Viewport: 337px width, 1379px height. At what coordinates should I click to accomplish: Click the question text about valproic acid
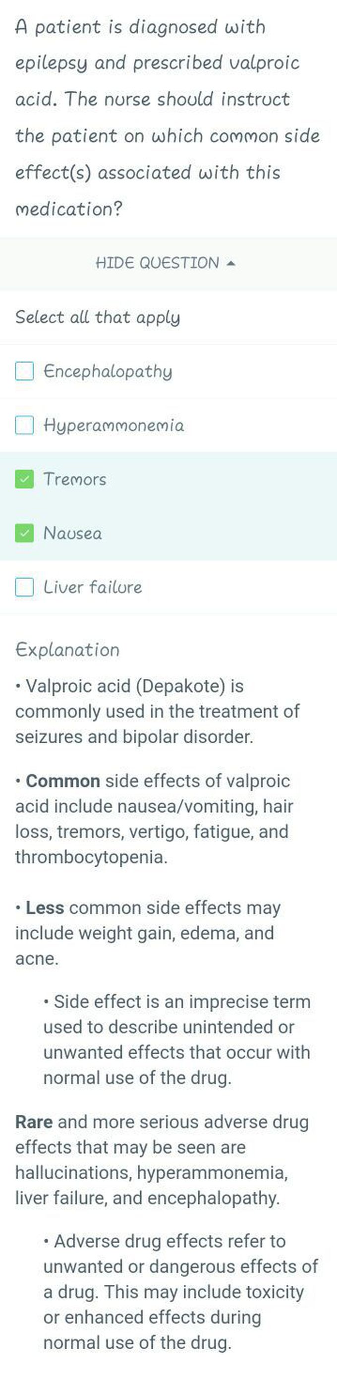pos(168,117)
